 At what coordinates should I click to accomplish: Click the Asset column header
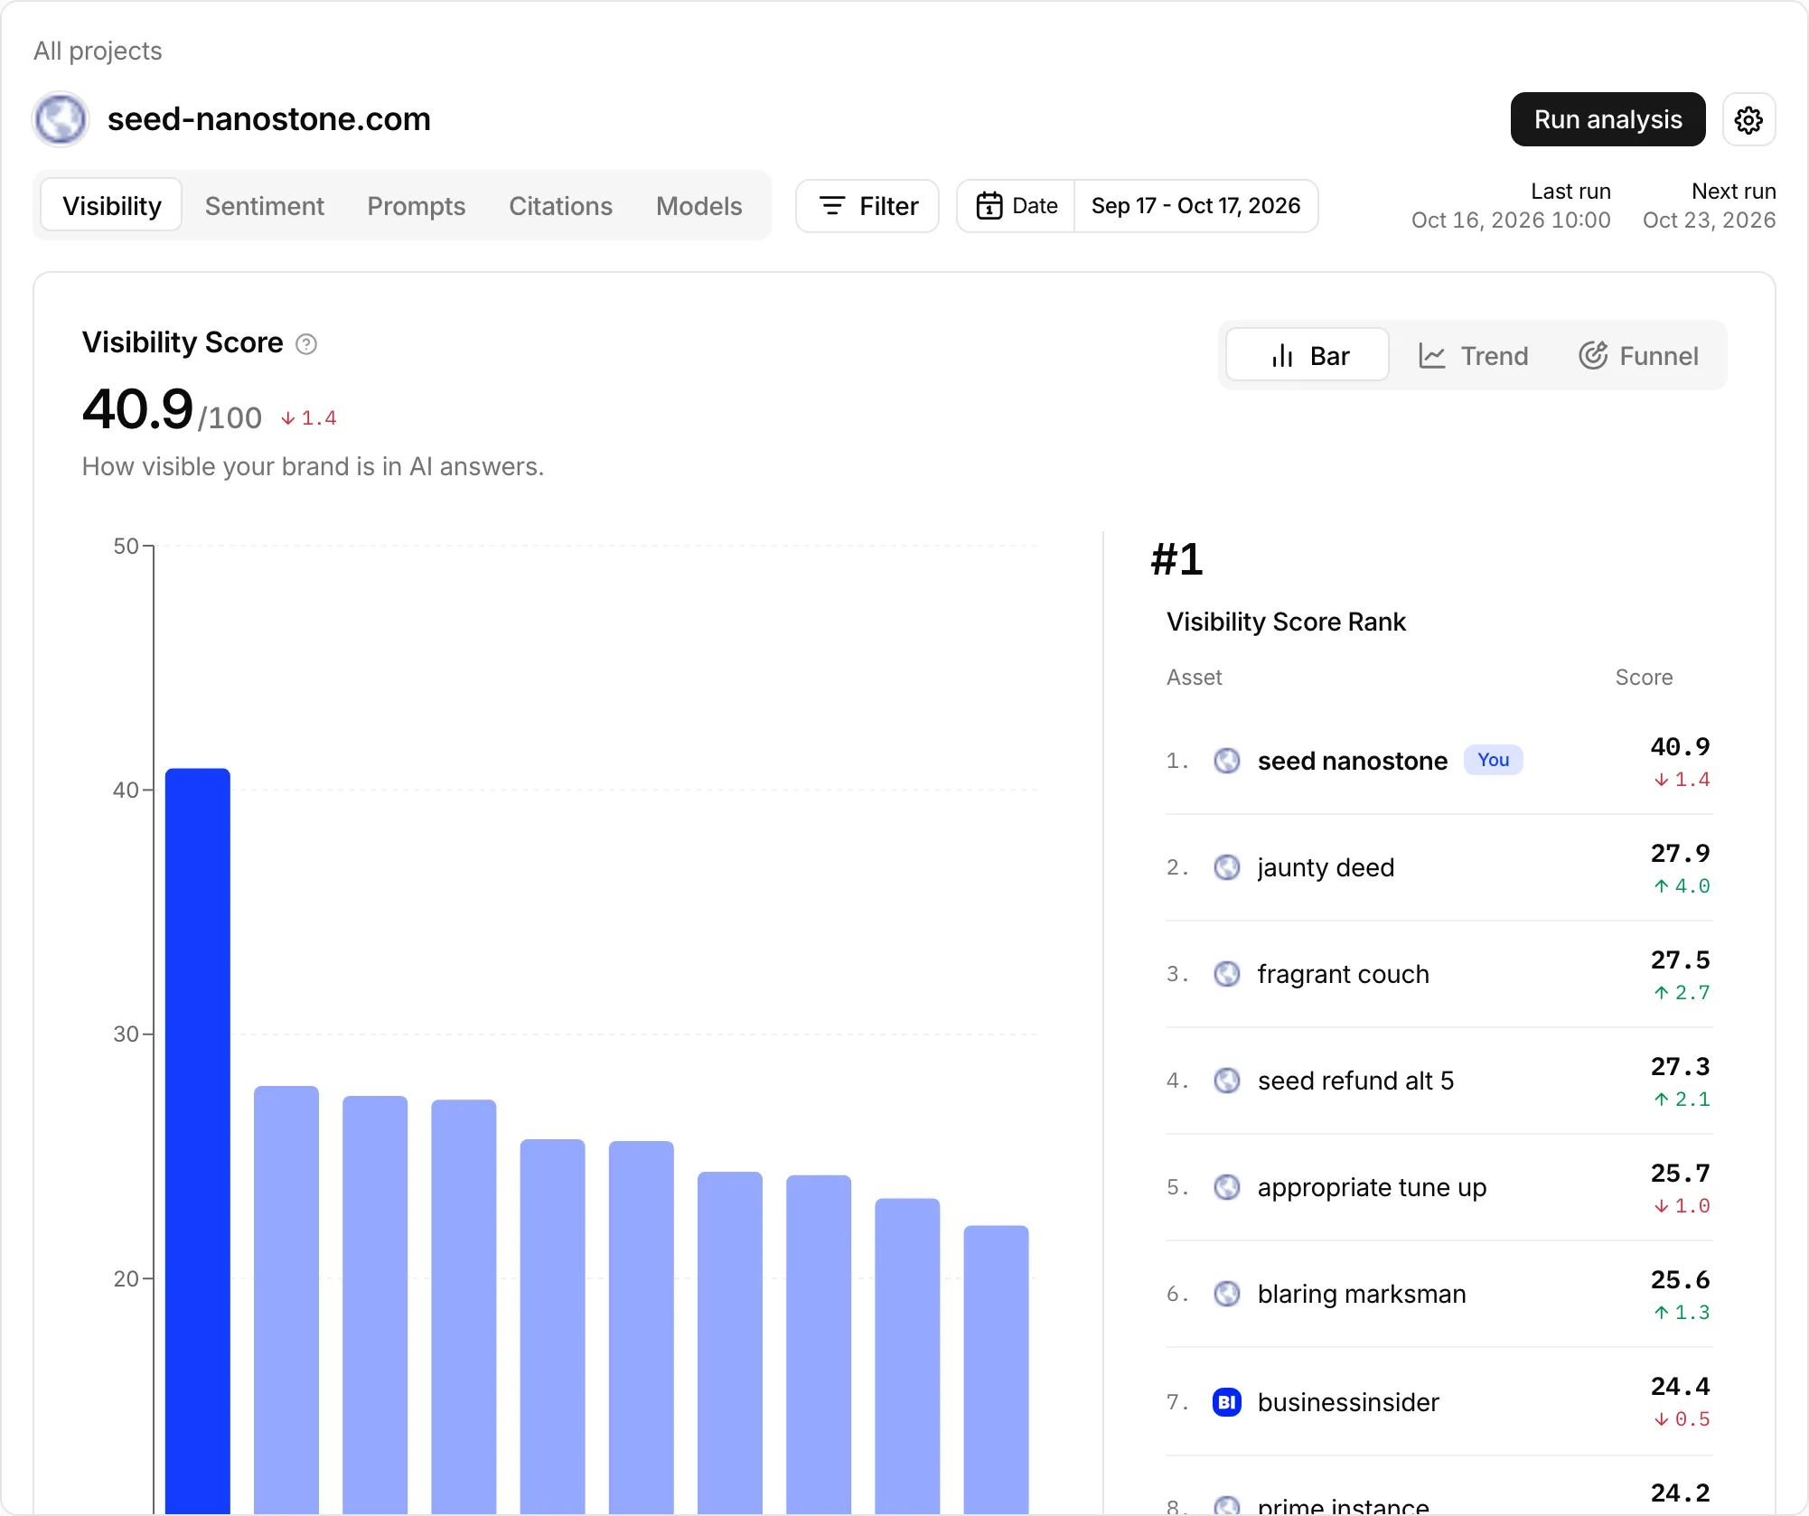pos(1194,677)
